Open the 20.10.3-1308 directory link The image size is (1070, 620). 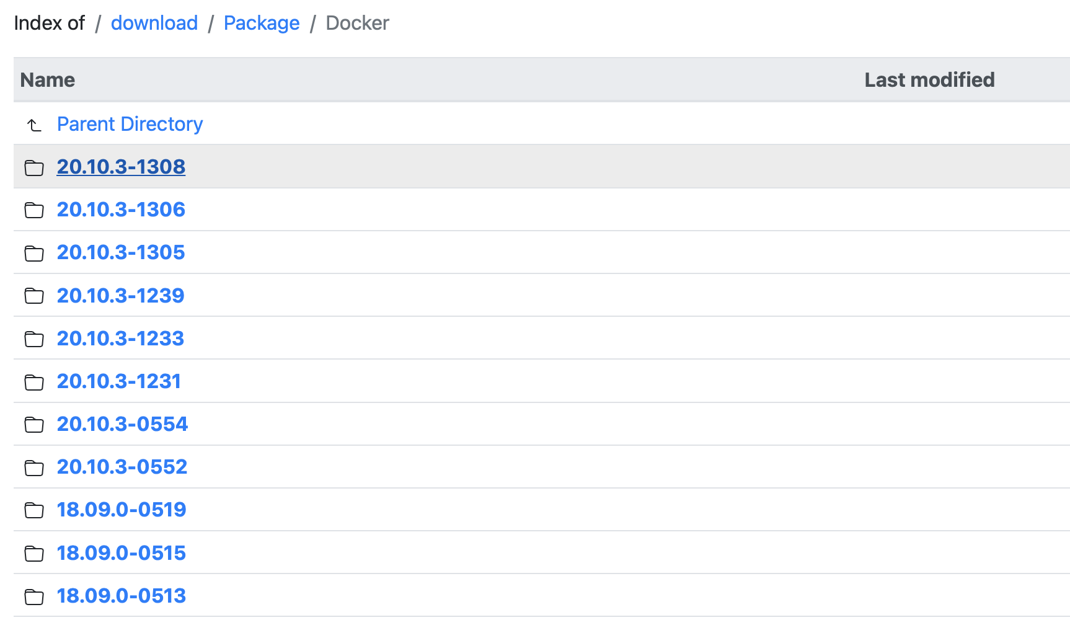click(x=121, y=167)
